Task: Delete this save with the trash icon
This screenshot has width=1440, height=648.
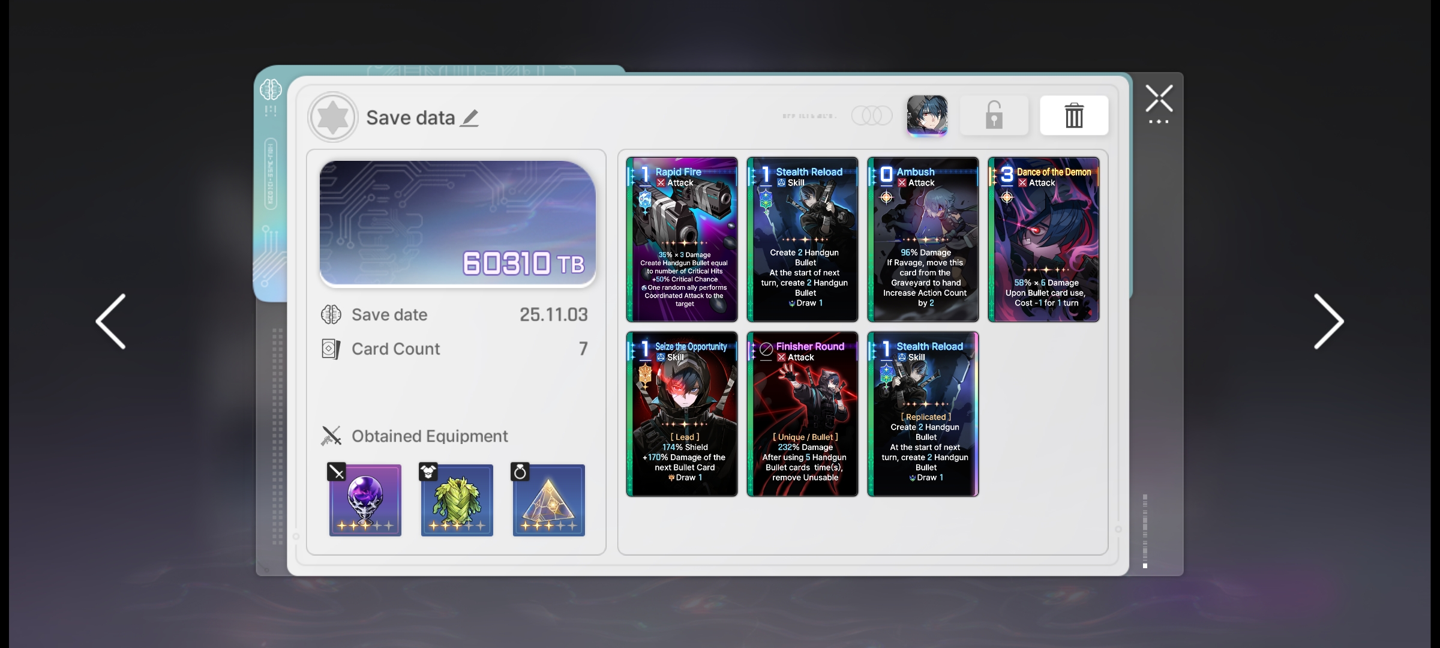Action: coord(1073,115)
